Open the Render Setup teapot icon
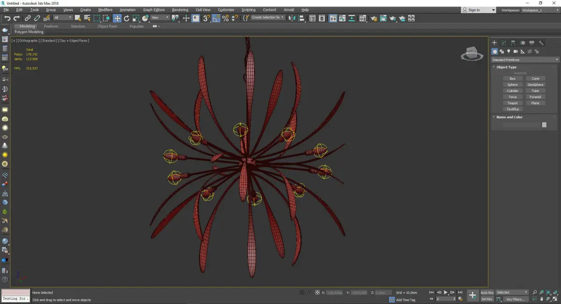The height and width of the screenshot is (304, 561). [x=374, y=18]
